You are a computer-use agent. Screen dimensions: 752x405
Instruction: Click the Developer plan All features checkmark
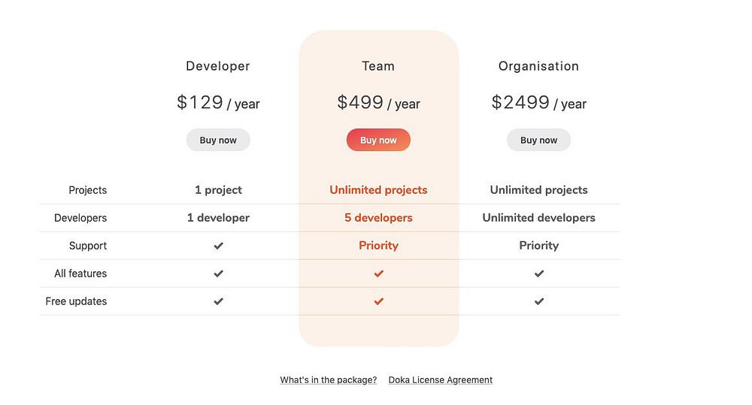click(218, 274)
